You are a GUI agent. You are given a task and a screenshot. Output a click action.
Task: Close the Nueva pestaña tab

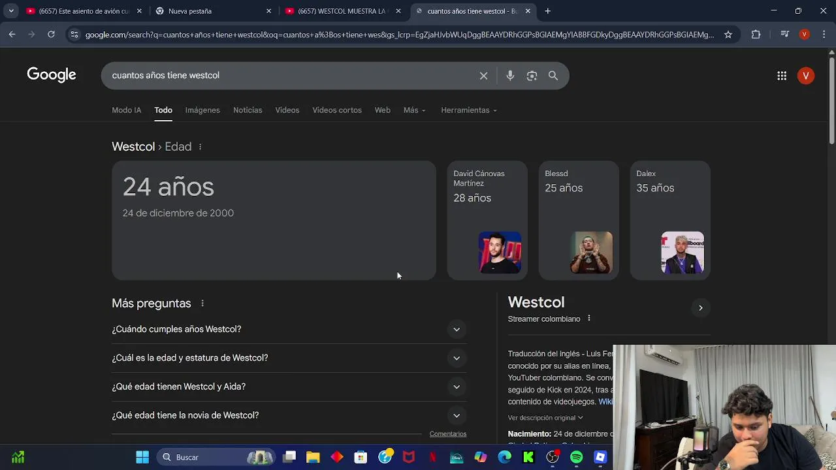[268, 11]
